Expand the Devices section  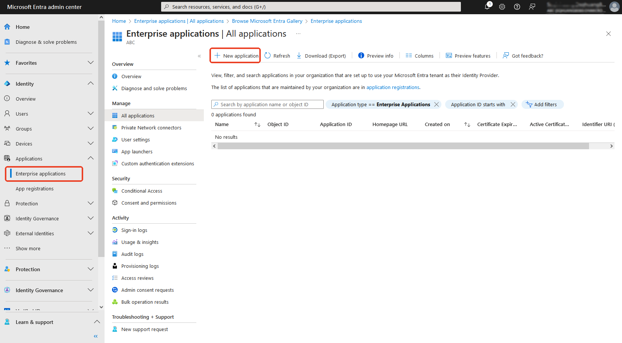pyautogui.click(x=90, y=143)
